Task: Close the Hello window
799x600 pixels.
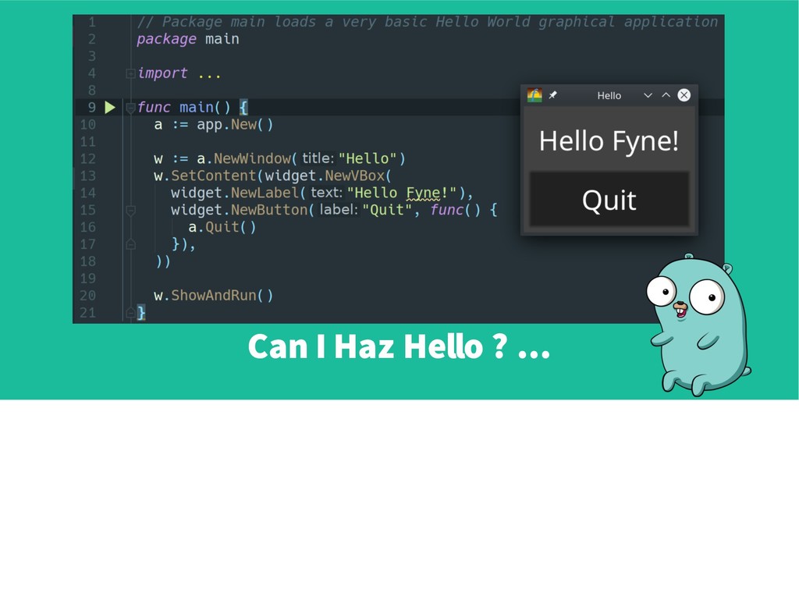Action: point(684,95)
